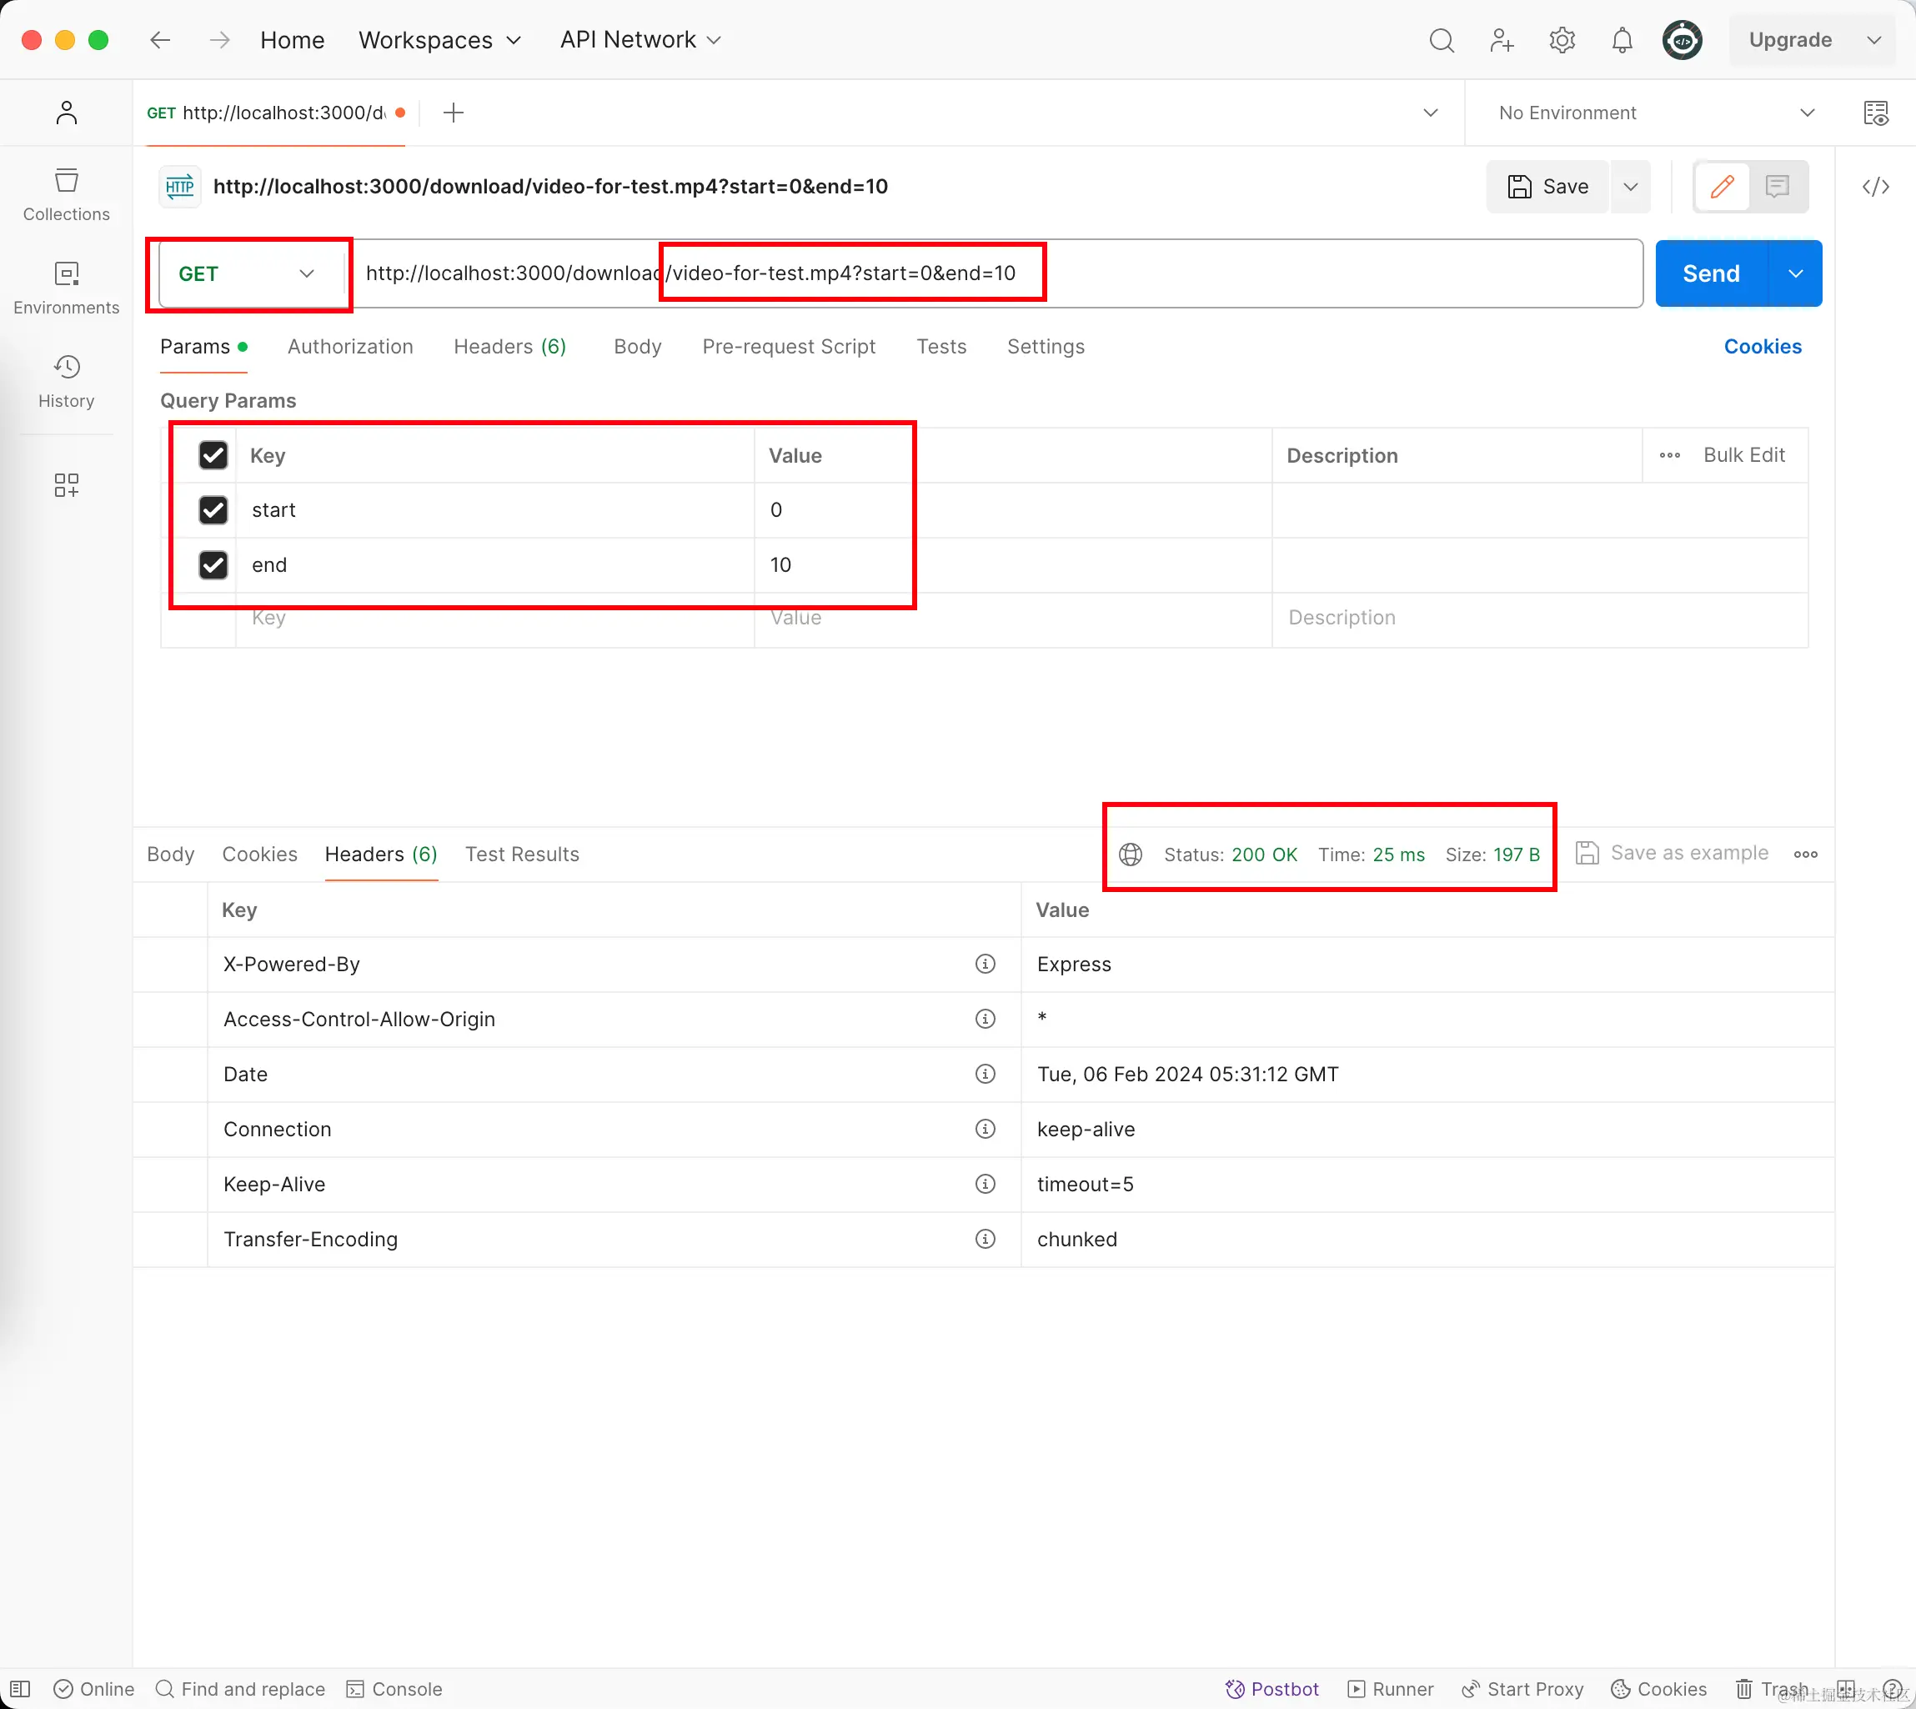Open query params column options ellipsis
The width and height of the screenshot is (1916, 1709).
1670,455
